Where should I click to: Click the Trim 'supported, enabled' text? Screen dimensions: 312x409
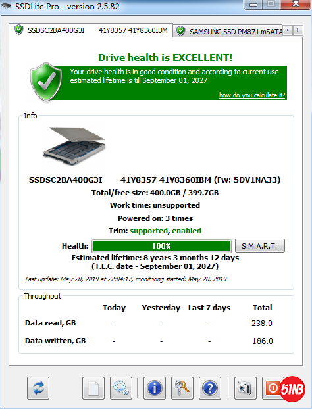[165, 231]
